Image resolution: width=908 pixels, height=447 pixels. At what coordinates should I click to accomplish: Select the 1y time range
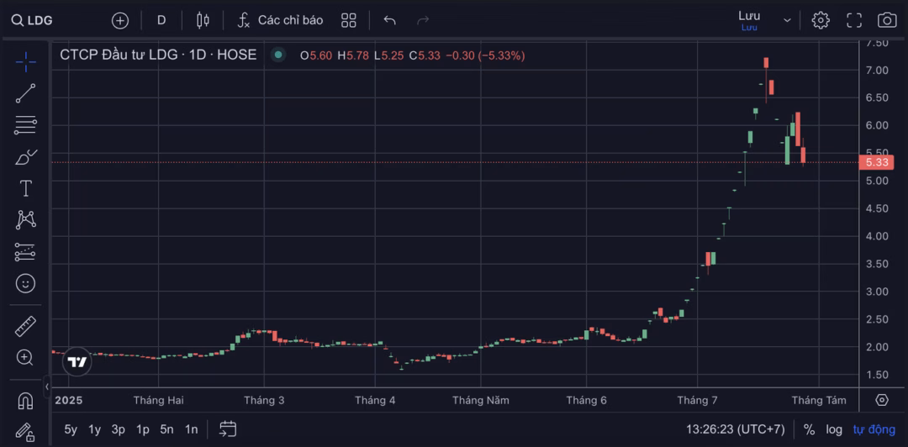coord(94,429)
